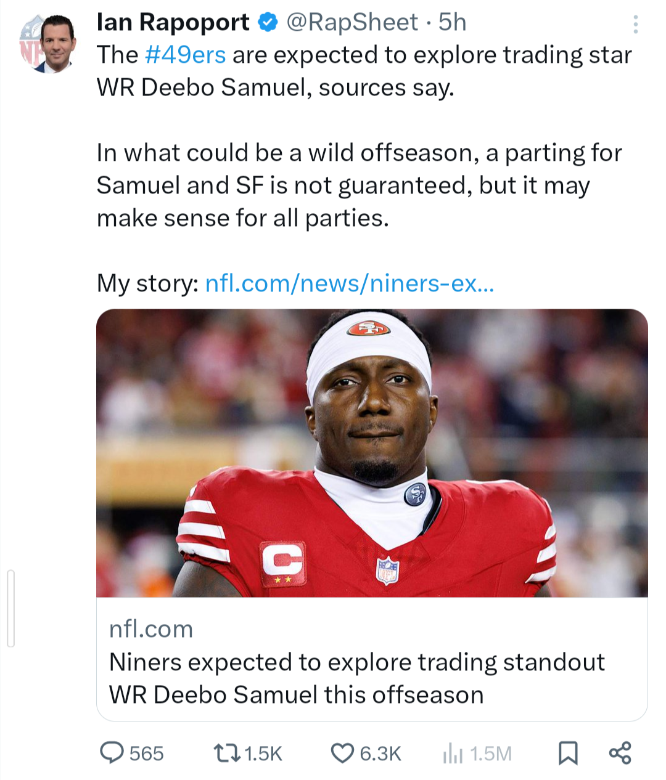Screen dimensions: 666x780
Task: Open the @RapSheet handle link
Action: (352, 23)
